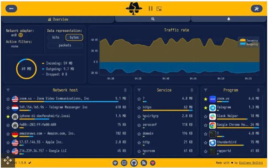Sort the Network host list
The height and width of the screenshot is (168, 268).
click(125, 90)
